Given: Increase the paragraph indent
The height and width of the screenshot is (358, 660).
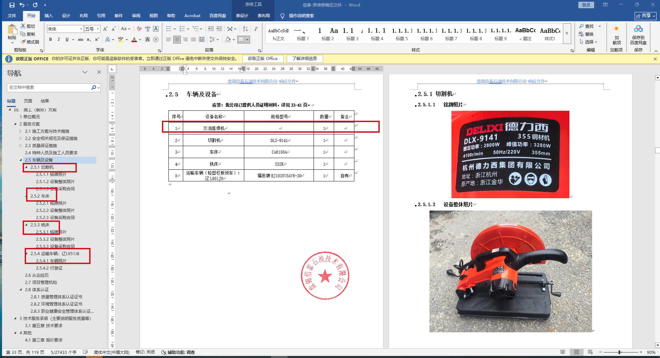Looking at the screenshot, I should pyautogui.click(x=219, y=29).
